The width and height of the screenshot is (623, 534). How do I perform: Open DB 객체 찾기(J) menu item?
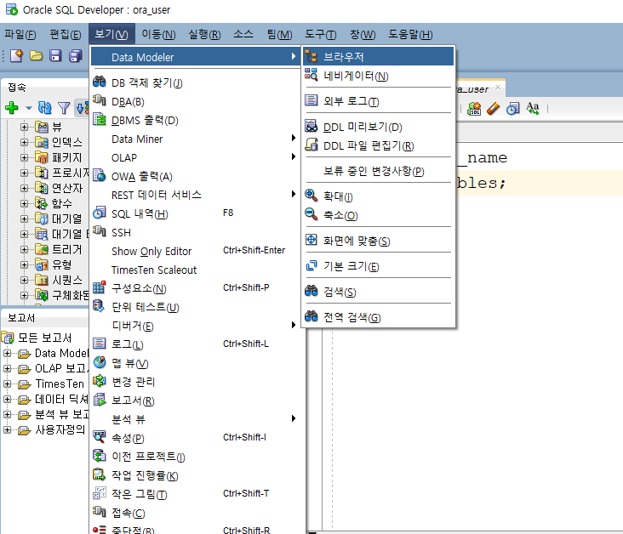coord(195,82)
